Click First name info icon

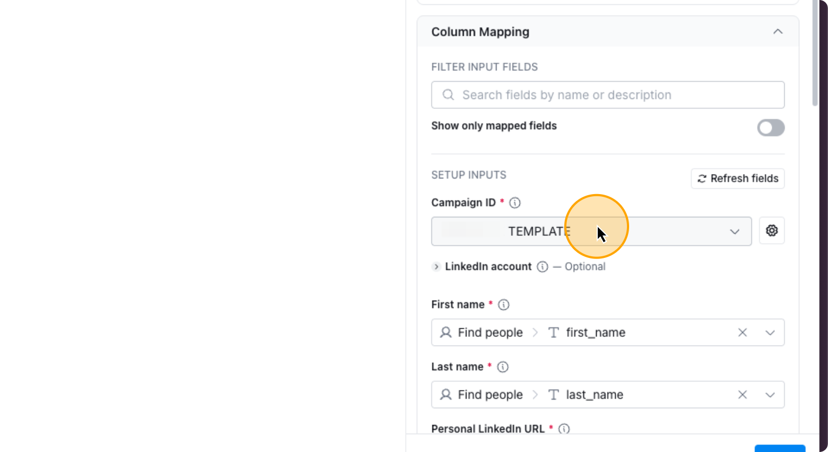tap(504, 305)
